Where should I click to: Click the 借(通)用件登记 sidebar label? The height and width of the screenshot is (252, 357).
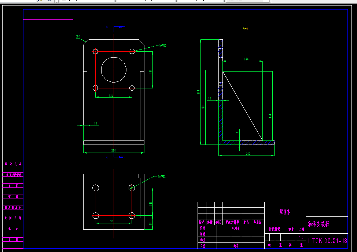pyautogui.click(x=14, y=175)
